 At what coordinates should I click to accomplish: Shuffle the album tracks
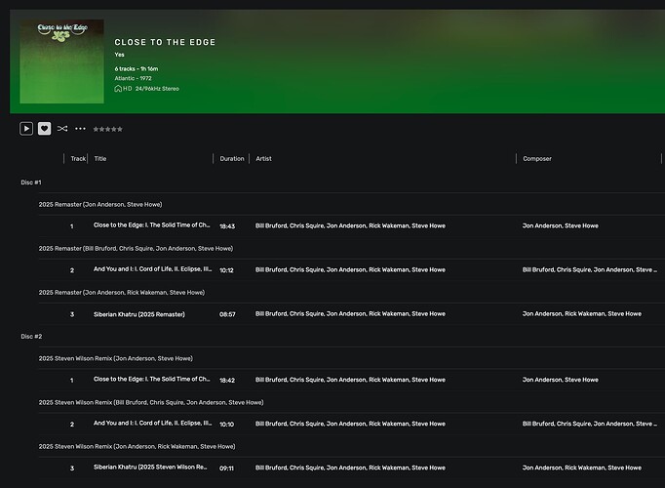pos(62,129)
